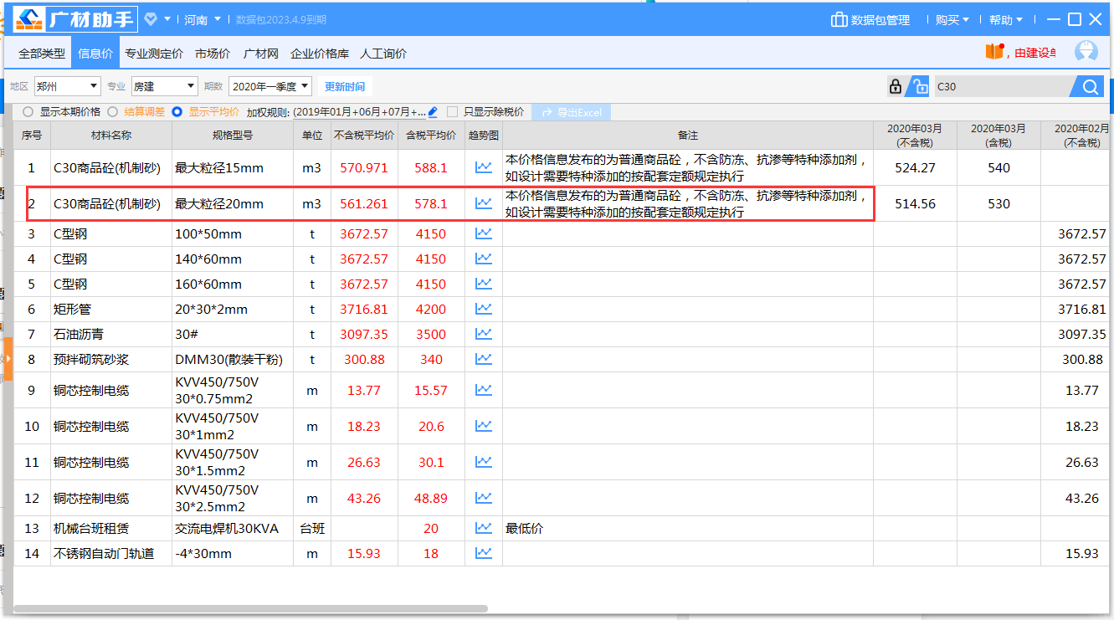Viewport: 1114px width, 620px height.
Task: Click the orange book notification icon
Action: [994, 52]
